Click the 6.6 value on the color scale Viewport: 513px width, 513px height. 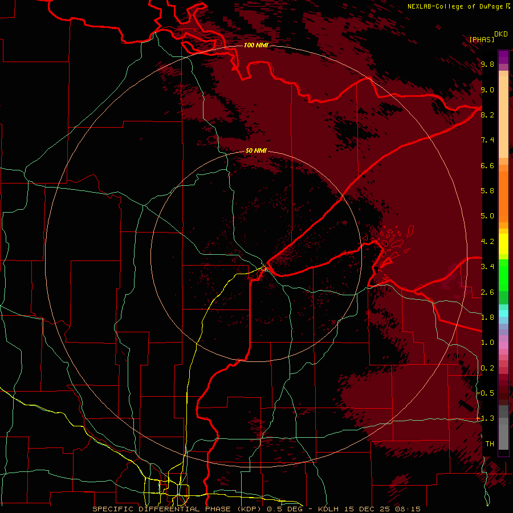coord(487,165)
